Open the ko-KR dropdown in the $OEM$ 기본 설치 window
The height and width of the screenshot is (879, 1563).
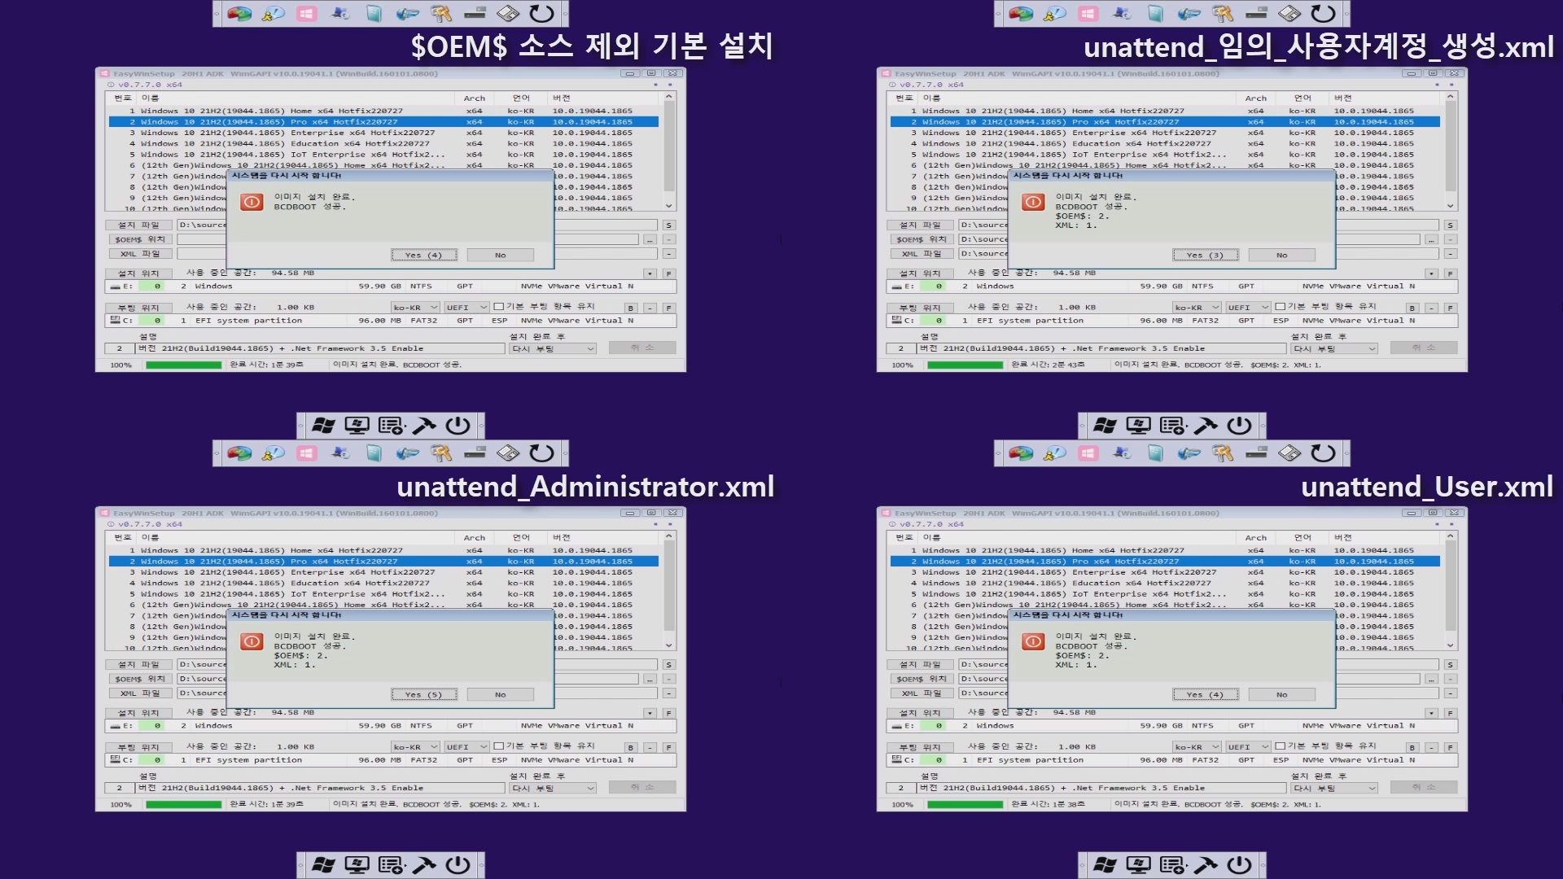(x=414, y=308)
